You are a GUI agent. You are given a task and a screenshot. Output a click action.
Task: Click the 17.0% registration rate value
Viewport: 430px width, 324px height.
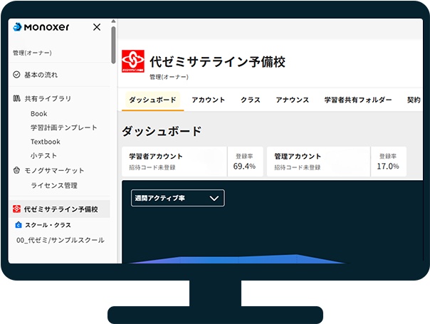388,166
